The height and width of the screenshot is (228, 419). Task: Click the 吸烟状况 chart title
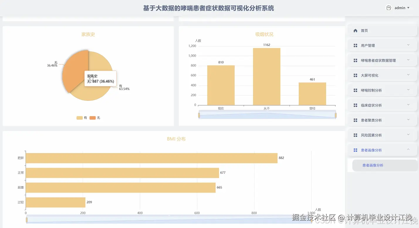coord(264,34)
